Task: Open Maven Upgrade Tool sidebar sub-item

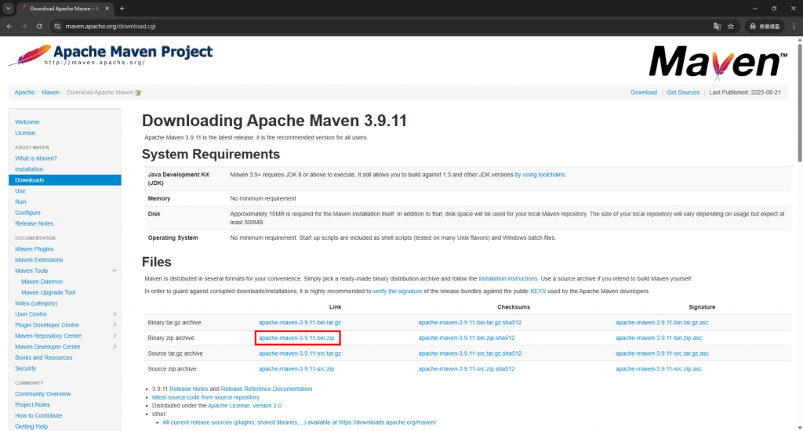Action: pyautogui.click(x=48, y=292)
